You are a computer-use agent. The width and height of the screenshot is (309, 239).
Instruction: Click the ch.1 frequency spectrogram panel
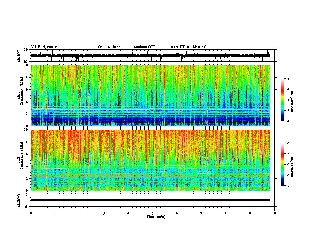[151, 95]
